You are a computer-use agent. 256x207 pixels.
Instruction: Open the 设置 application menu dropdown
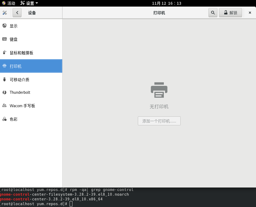[x=29, y=3]
